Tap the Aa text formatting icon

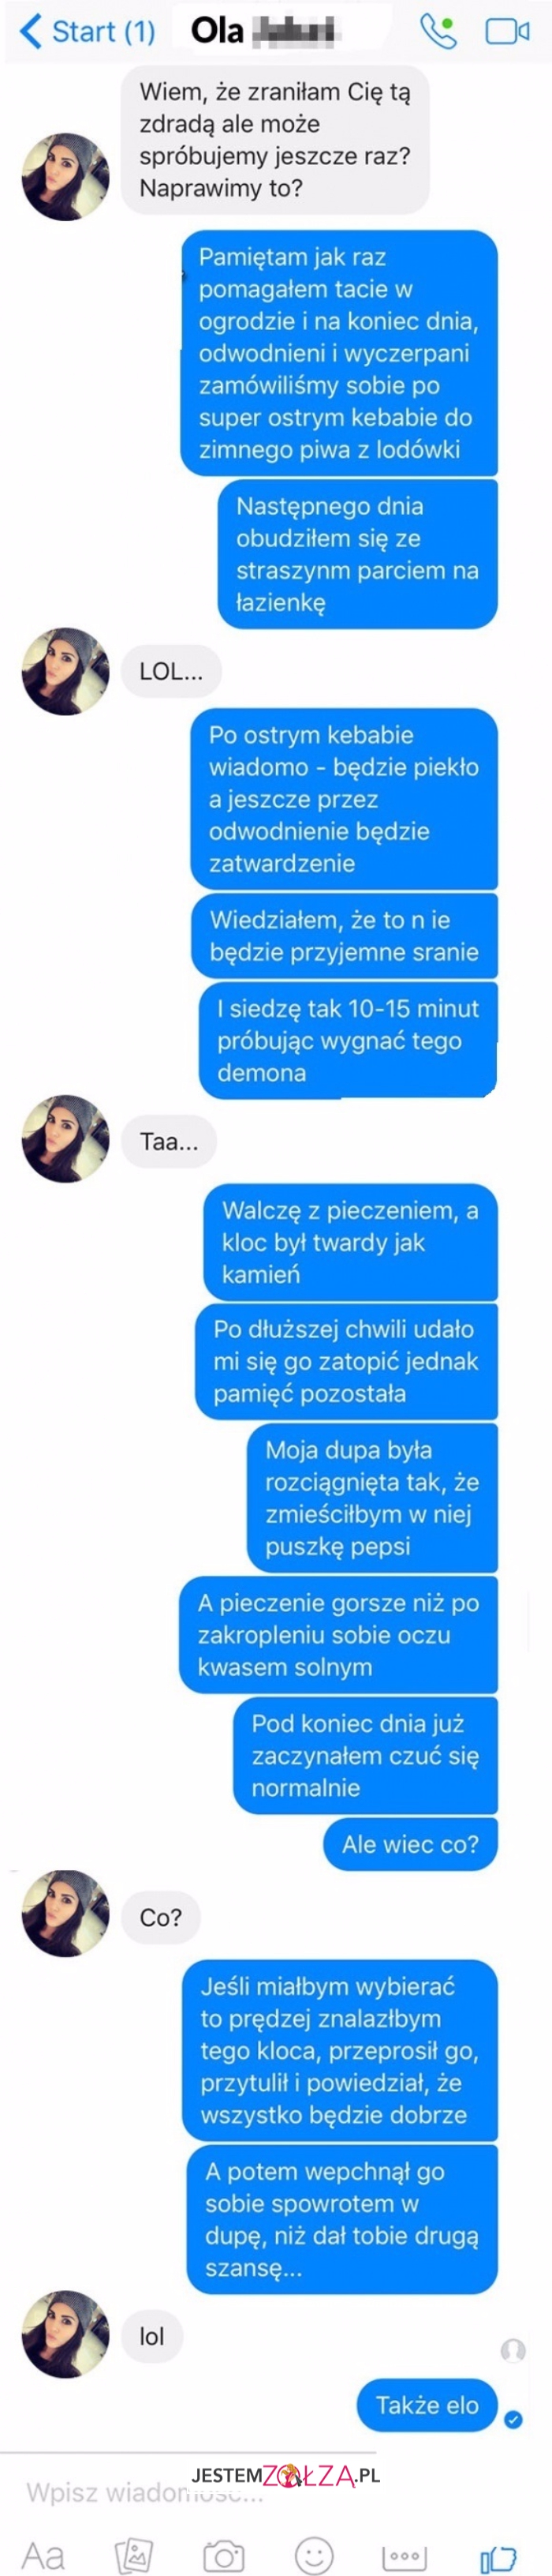[43, 2555]
